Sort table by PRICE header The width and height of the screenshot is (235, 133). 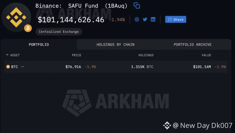click(76, 55)
